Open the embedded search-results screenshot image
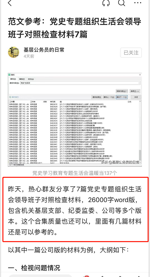Screen dimensions: 150x277 pyautogui.click(x=74, y=119)
